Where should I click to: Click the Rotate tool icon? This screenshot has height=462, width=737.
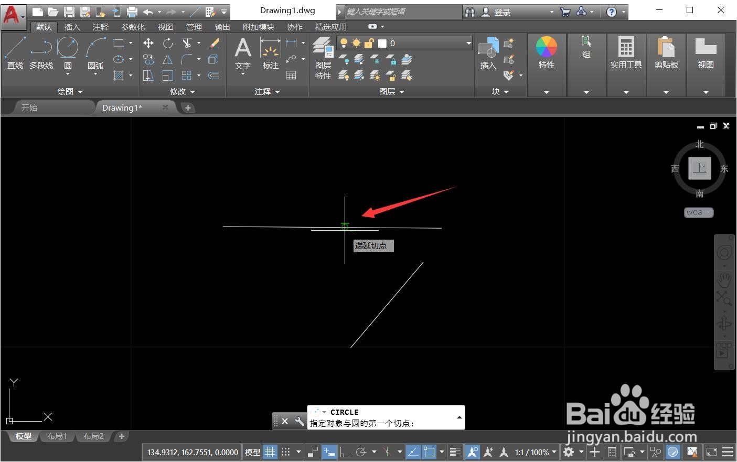point(168,43)
